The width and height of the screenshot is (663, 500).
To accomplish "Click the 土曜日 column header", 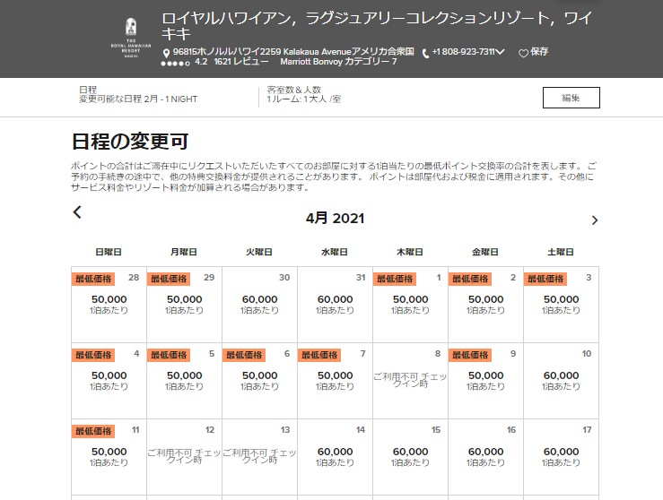I will pyautogui.click(x=561, y=252).
